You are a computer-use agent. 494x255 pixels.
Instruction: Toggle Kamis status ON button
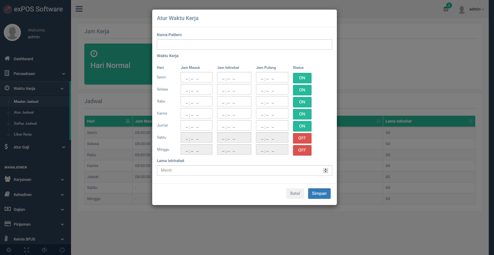(x=302, y=114)
